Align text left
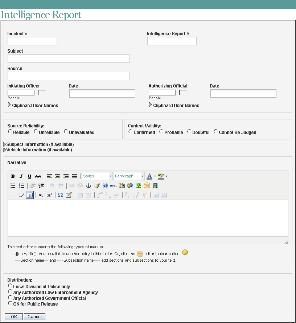This screenshot has height=323, width=296. [x=49, y=176]
